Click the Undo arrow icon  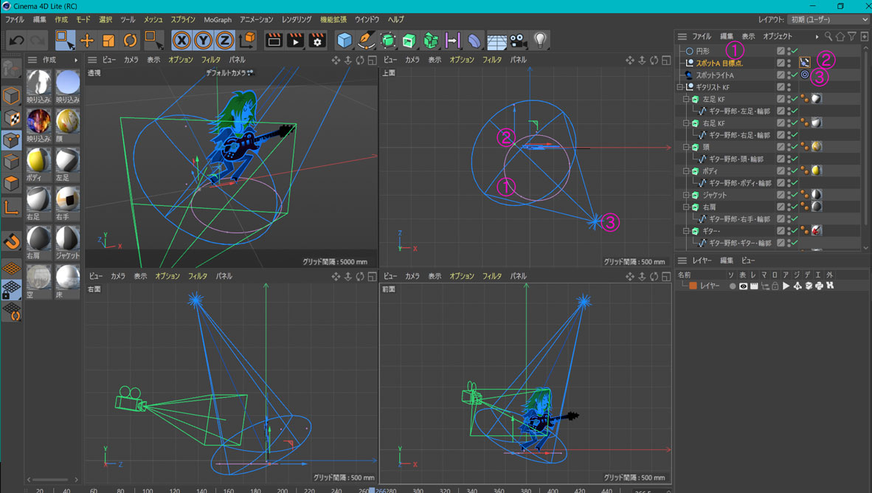[16, 41]
